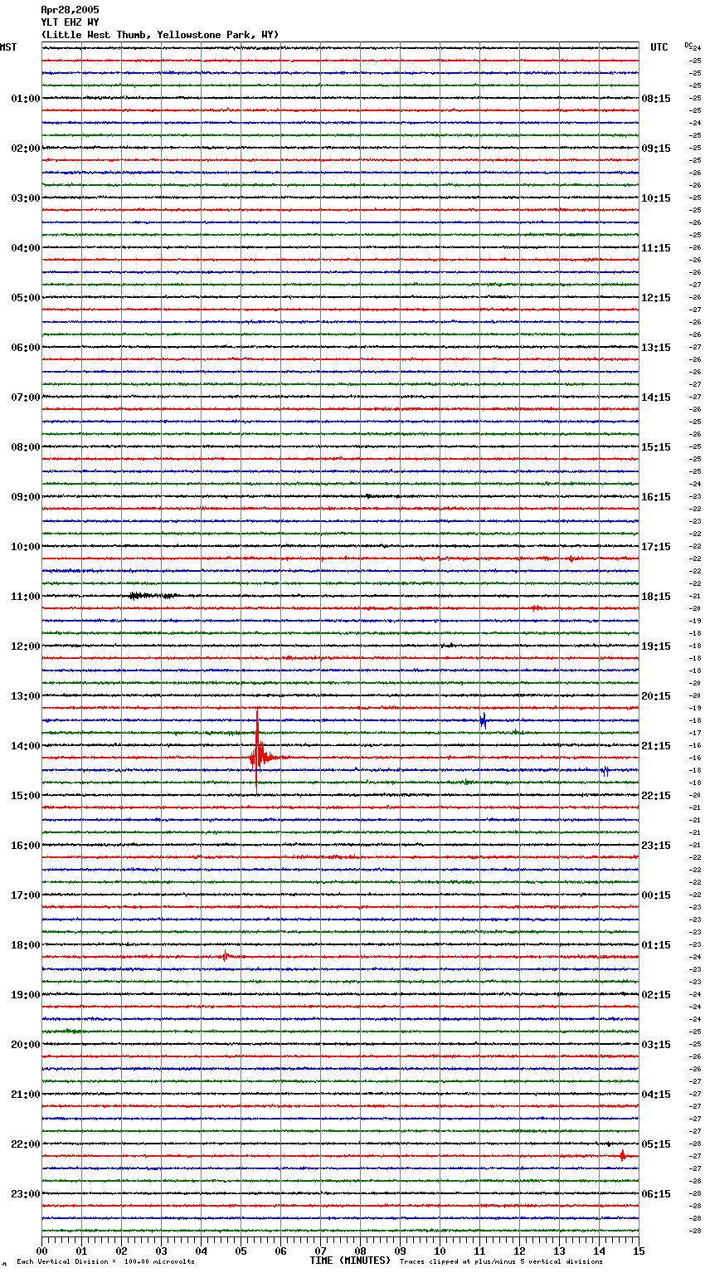Click the bottom minute-axis tick label "00"
This screenshot has width=705, height=1273.
click(x=41, y=1251)
